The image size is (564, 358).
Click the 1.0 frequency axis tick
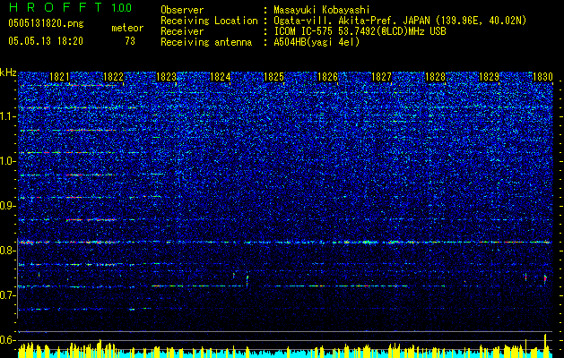point(7,162)
